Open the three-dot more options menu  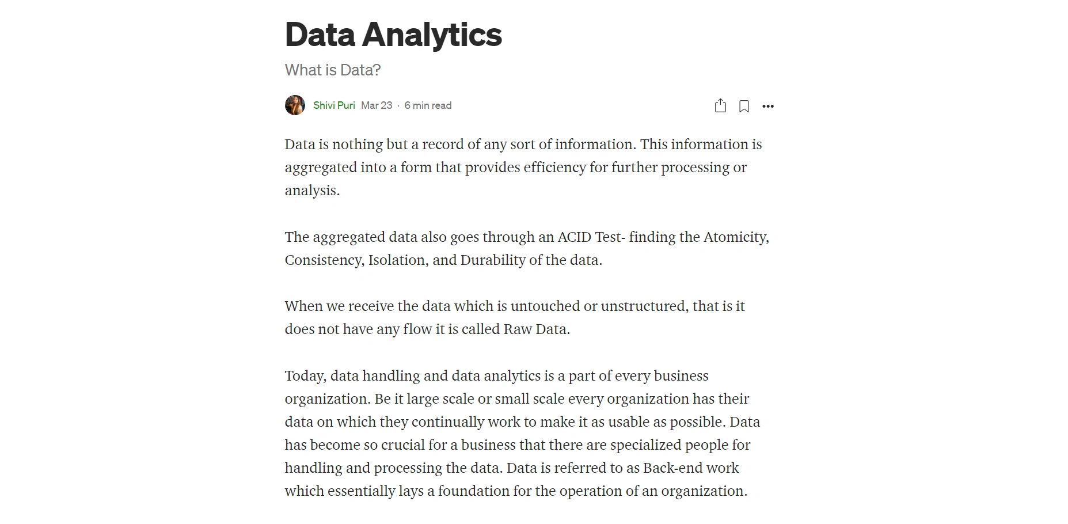pos(768,107)
